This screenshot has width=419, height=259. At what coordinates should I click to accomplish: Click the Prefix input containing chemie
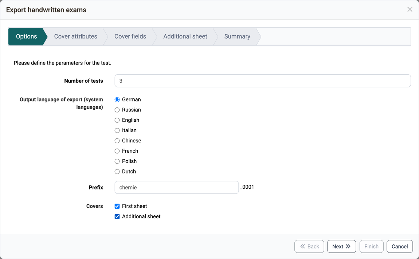pos(177,187)
